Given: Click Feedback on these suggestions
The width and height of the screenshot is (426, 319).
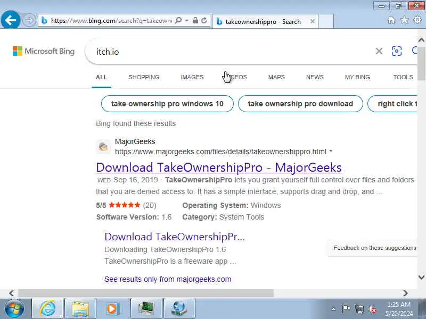Looking at the screenshot, I should [x=375, y=248].
